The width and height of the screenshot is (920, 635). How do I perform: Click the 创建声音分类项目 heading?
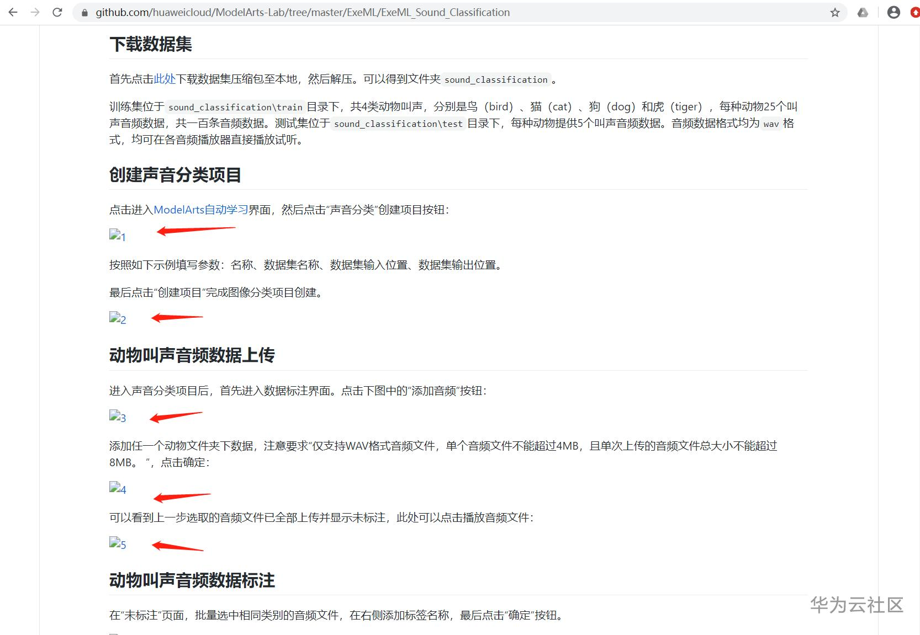[176, 175]
